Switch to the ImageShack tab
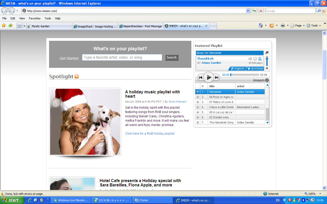 95,26
